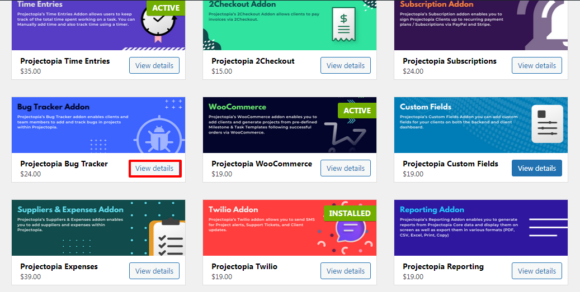The height and width of the screenshot is (292, 580).
Task: View details for Projectopia Expenses
Action: 154,271
